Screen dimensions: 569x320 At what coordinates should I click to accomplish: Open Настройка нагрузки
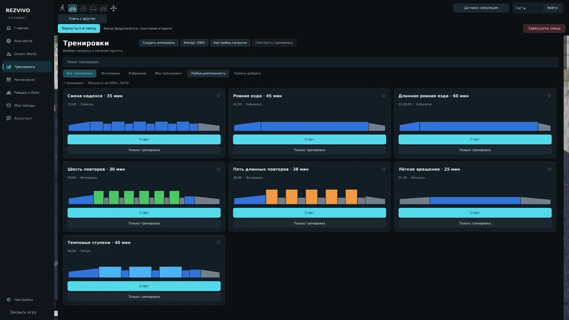click(230, 43)
